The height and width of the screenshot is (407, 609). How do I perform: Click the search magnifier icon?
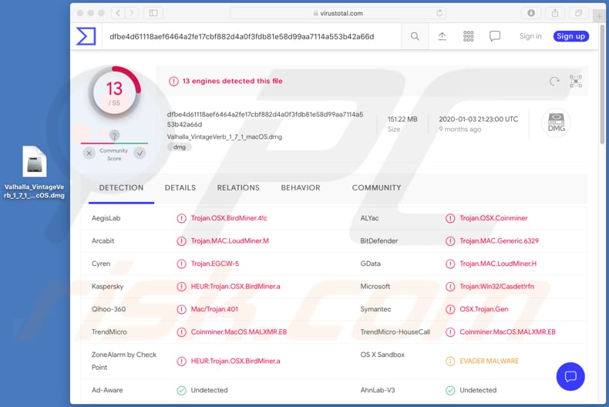coord(415,36)
